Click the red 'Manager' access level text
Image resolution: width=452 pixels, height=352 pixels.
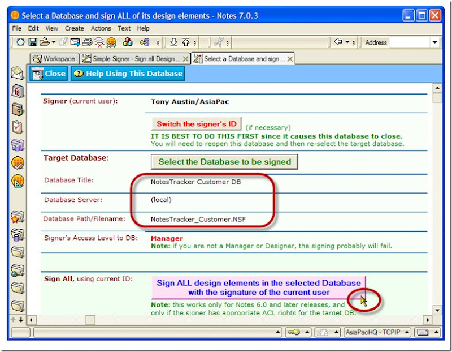click(167, 238)
